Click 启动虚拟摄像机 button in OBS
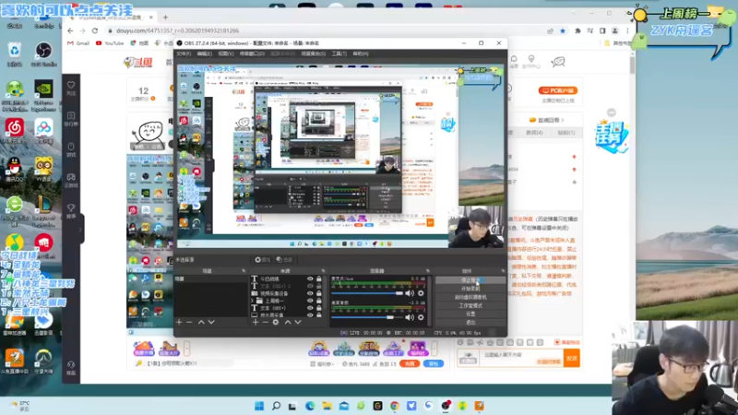This screenshot has width=738, height=415. coord(470,297)
